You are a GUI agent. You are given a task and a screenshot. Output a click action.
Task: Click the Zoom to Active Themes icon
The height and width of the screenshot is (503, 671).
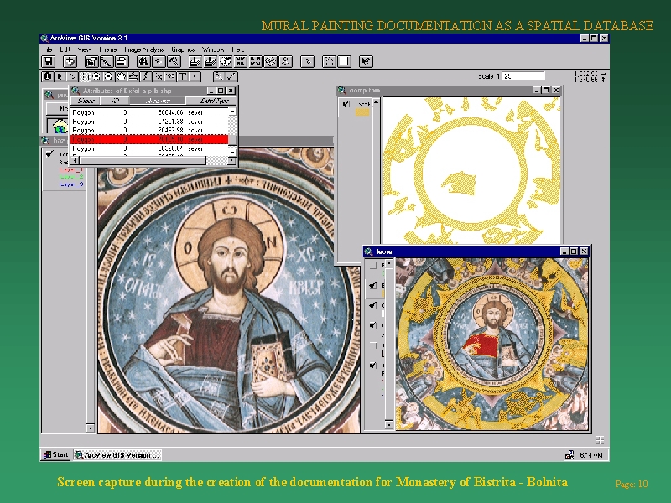pyautogui.click(x=211, y=62)
